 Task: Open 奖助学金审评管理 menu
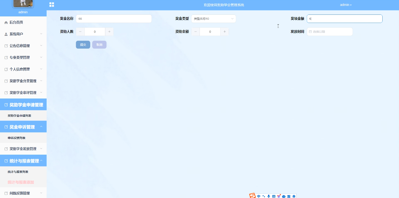(23, 93)
